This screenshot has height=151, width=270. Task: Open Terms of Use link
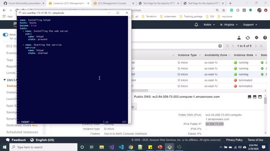[255, 140]
